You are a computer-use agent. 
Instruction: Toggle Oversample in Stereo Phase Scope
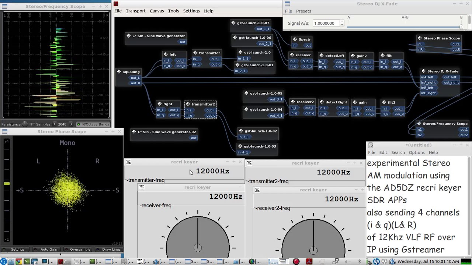pos(77,249)
